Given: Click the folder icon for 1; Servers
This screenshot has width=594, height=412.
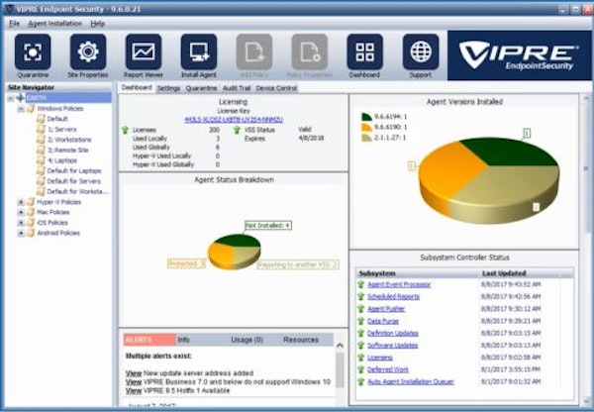Looking at the screenshot, I should (41, 129).
